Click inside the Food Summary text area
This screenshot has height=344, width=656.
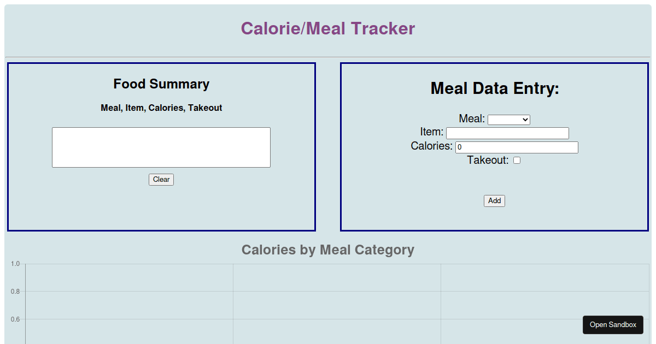[161, 147]
